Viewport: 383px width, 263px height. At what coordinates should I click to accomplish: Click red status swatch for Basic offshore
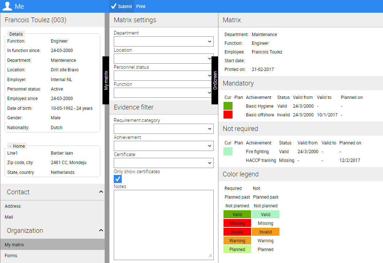(x=228, y=115)
